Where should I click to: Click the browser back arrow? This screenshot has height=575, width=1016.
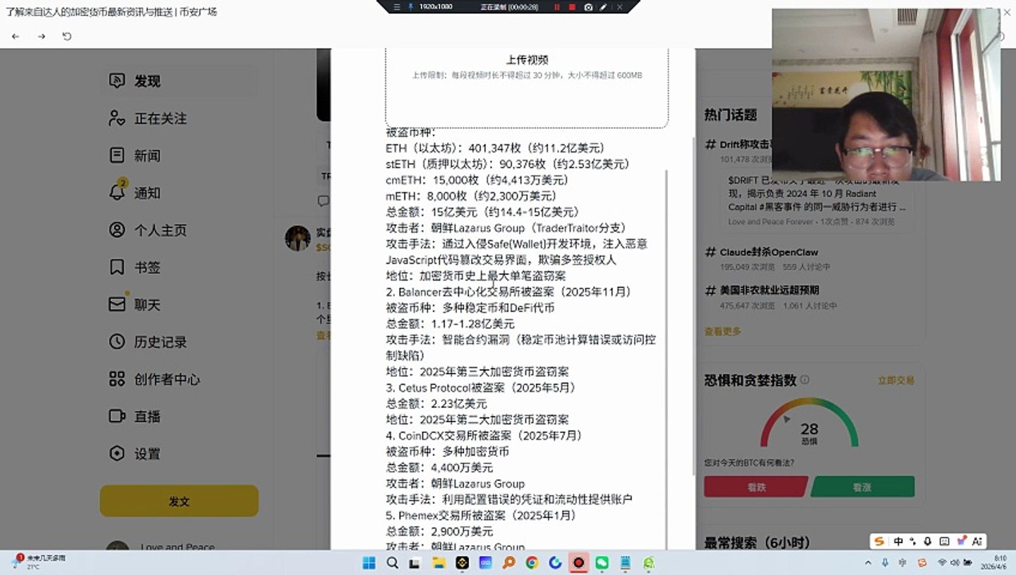[15, 37]
